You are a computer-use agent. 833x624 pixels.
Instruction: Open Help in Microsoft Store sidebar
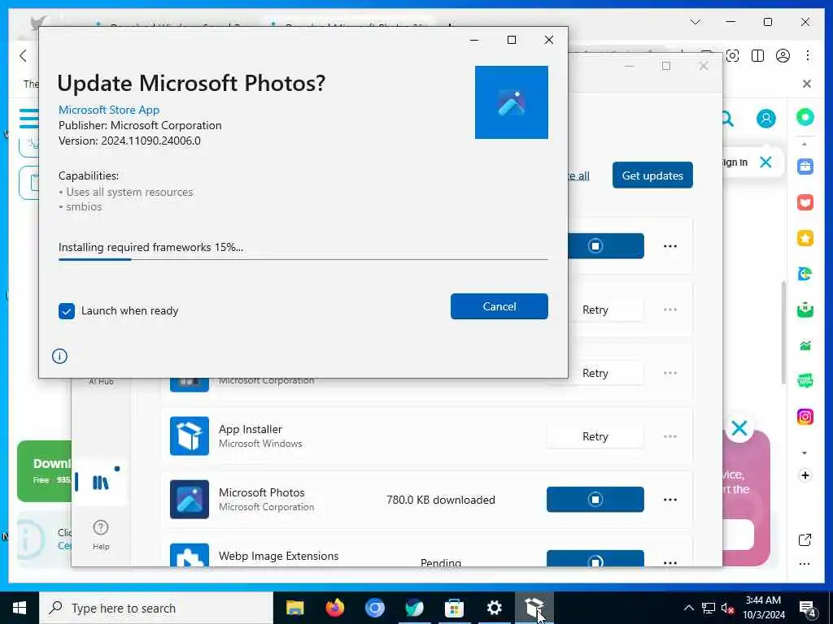click(101, 535)
